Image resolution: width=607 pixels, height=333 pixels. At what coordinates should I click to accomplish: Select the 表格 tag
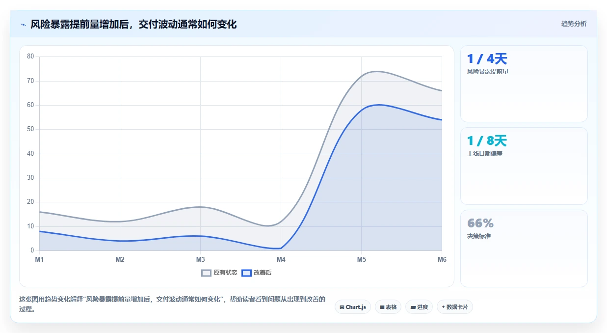pyautogui.click(x=388, y=307)
